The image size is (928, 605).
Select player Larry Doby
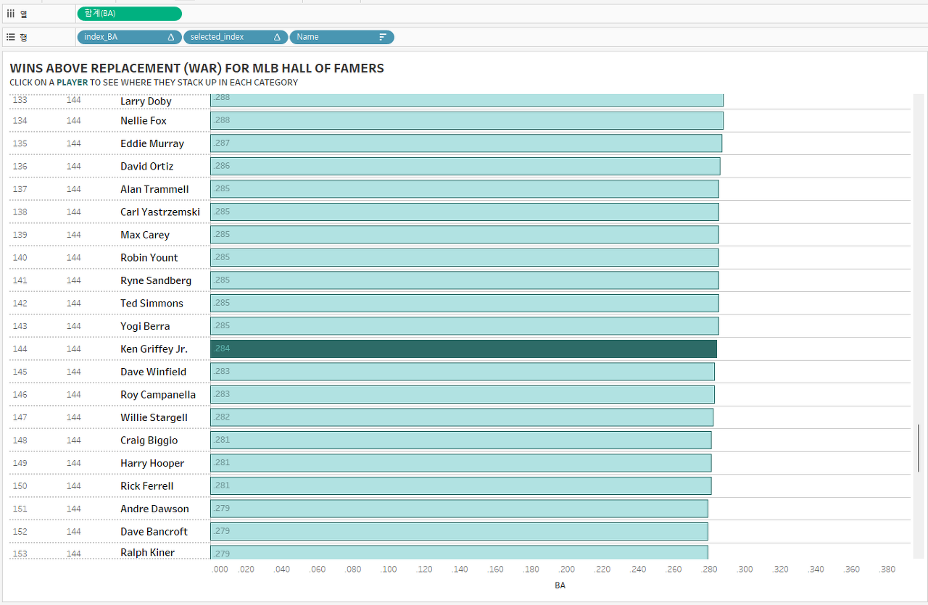(x=146, y=101)
